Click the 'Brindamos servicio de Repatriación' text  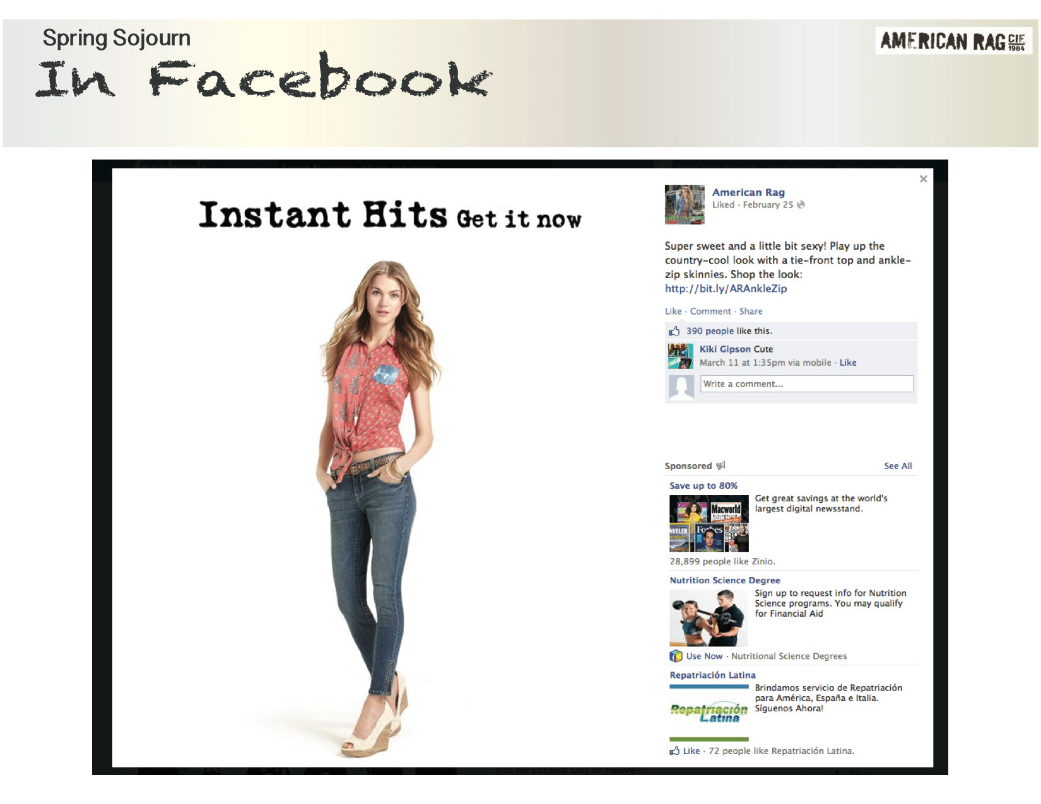coord(828,698)
